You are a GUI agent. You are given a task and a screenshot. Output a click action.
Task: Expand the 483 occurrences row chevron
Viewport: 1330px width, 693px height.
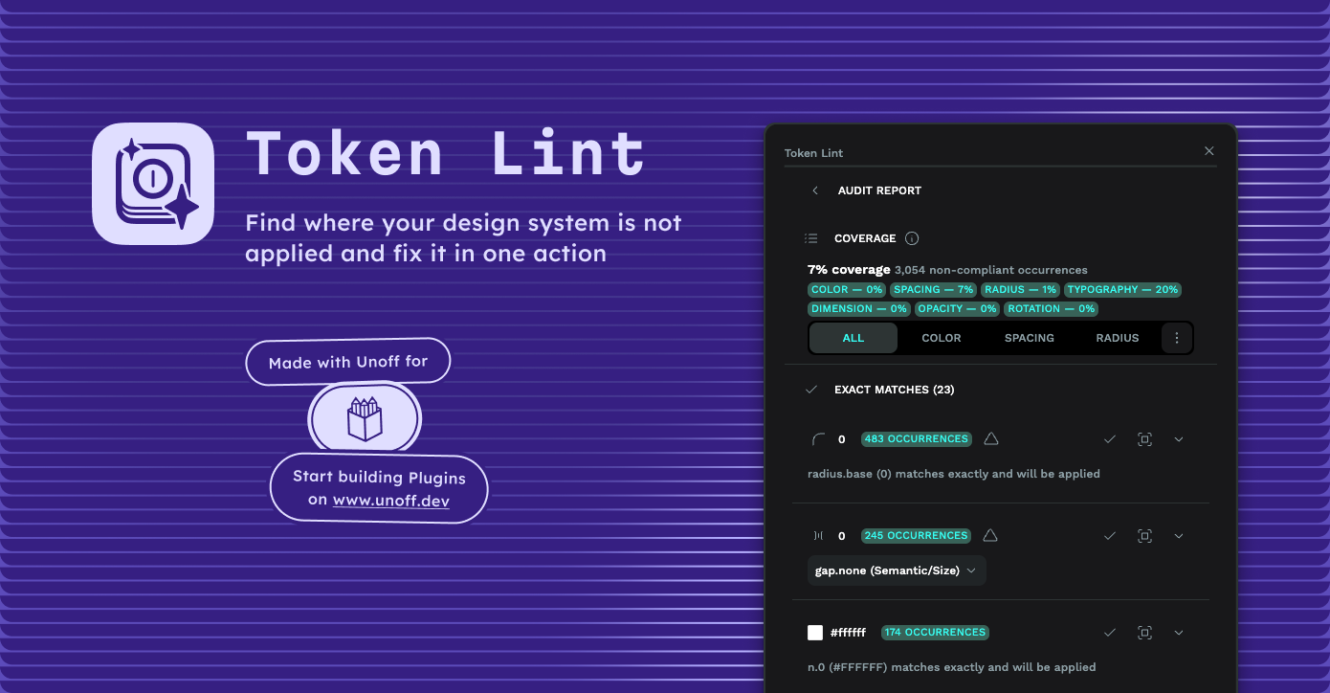(x=1179, y=439)
